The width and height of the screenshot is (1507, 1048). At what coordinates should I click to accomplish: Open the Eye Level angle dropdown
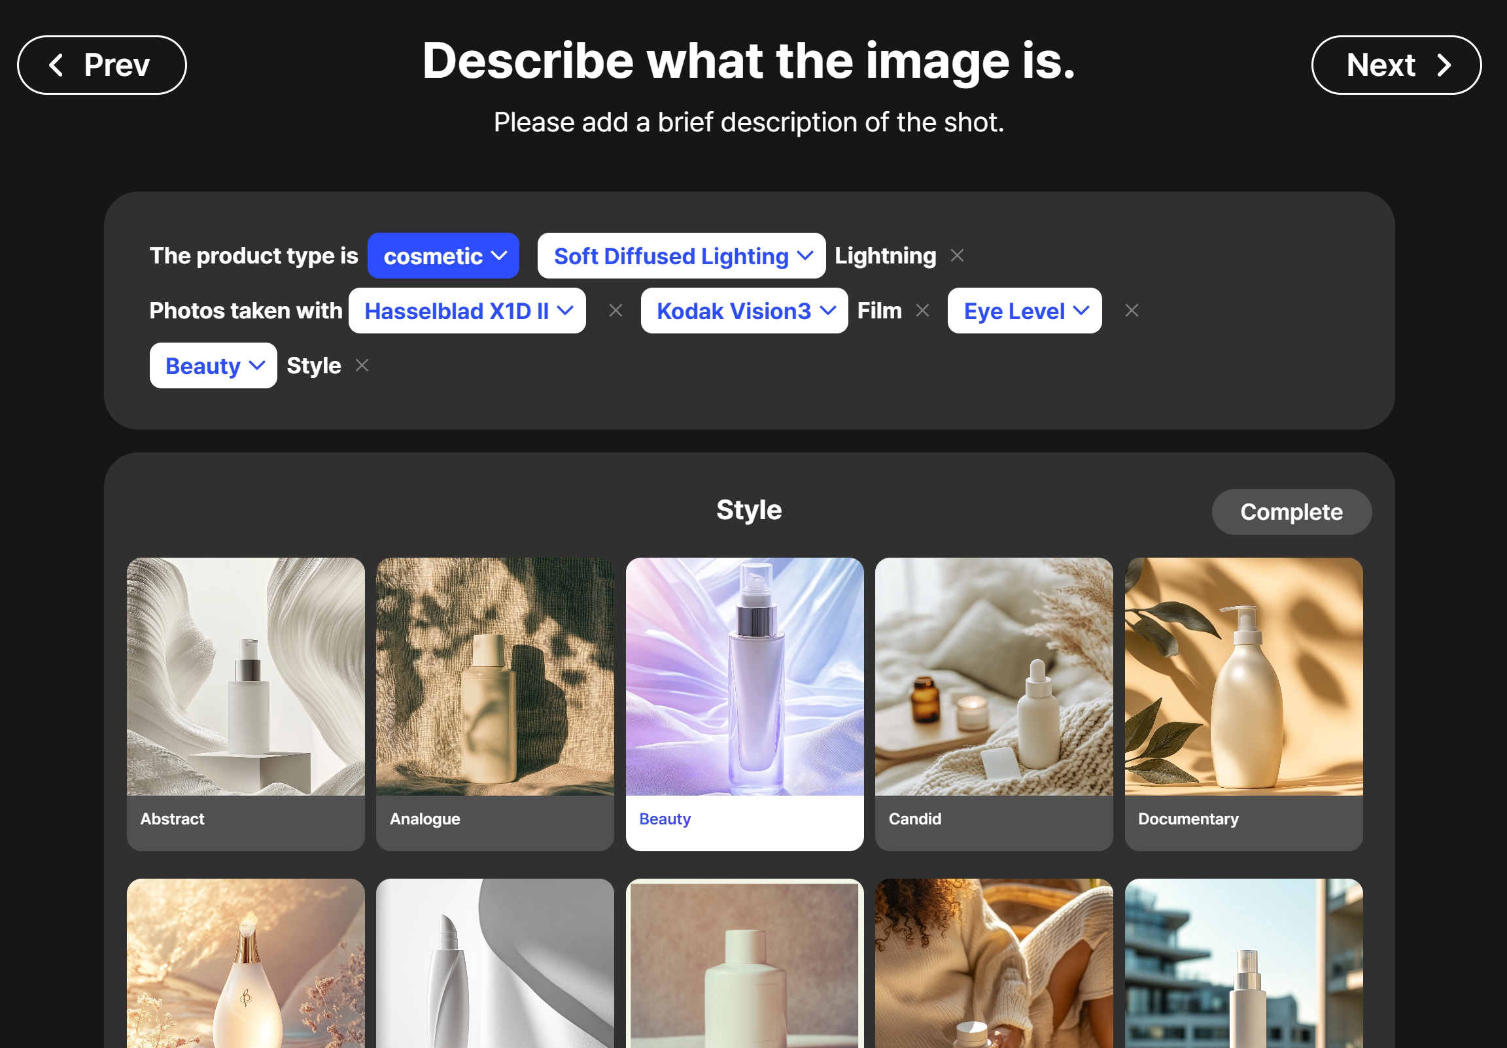(1024, 311)
